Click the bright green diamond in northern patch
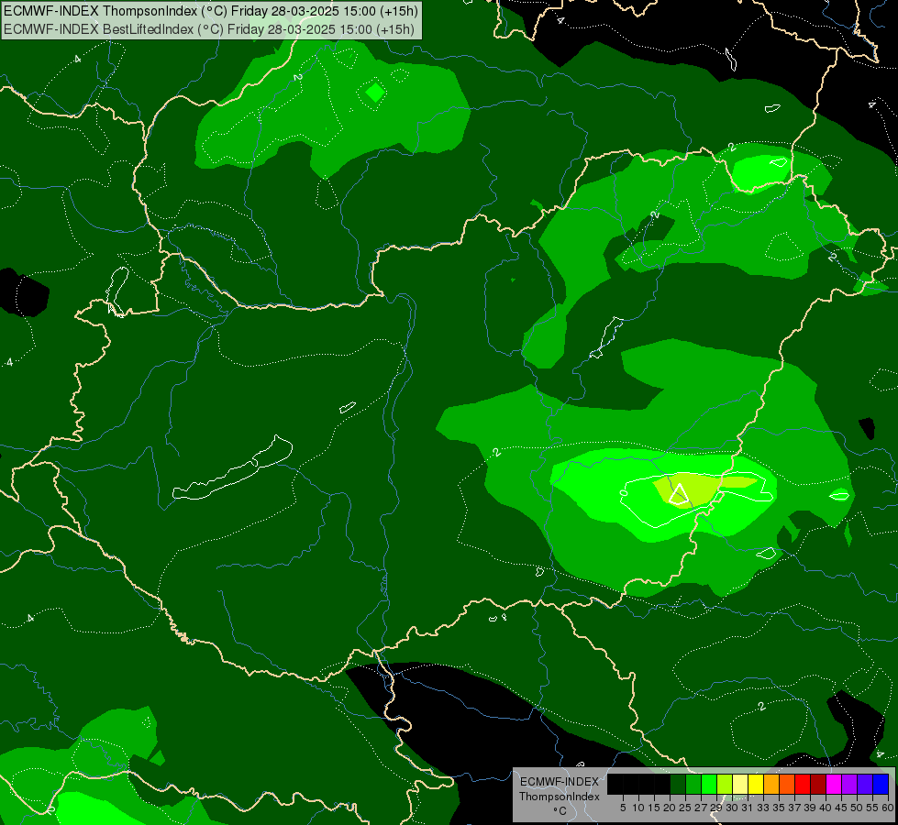Viewport: 898px width, 825px height. pos(375,92)
